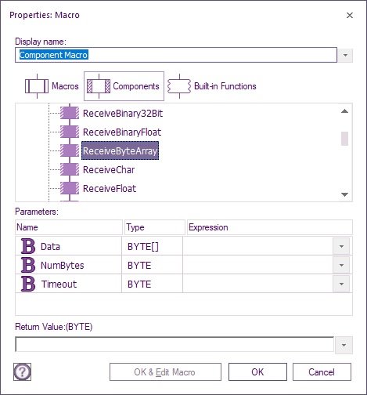Viewport: 367px width, 395px height.
Task: Confirm with the OK button
Action: click(257, 371)
